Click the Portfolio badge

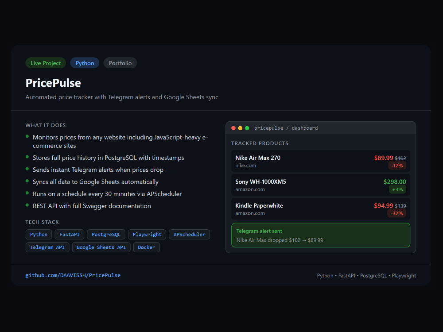pyautogui.click(x=120, y=63)
